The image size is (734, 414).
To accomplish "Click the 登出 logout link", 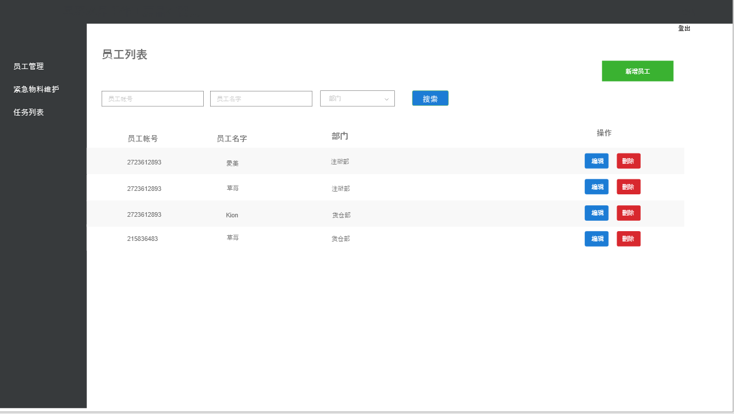I will [x=684, y=28].
